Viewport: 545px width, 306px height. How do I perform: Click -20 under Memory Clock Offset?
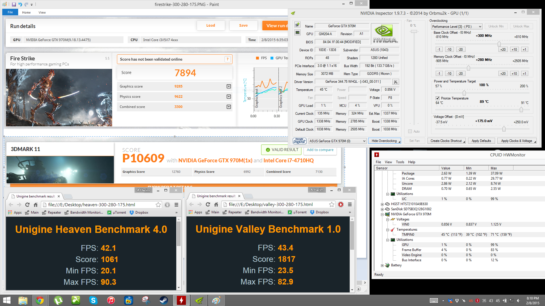click(x=460, y=74)
